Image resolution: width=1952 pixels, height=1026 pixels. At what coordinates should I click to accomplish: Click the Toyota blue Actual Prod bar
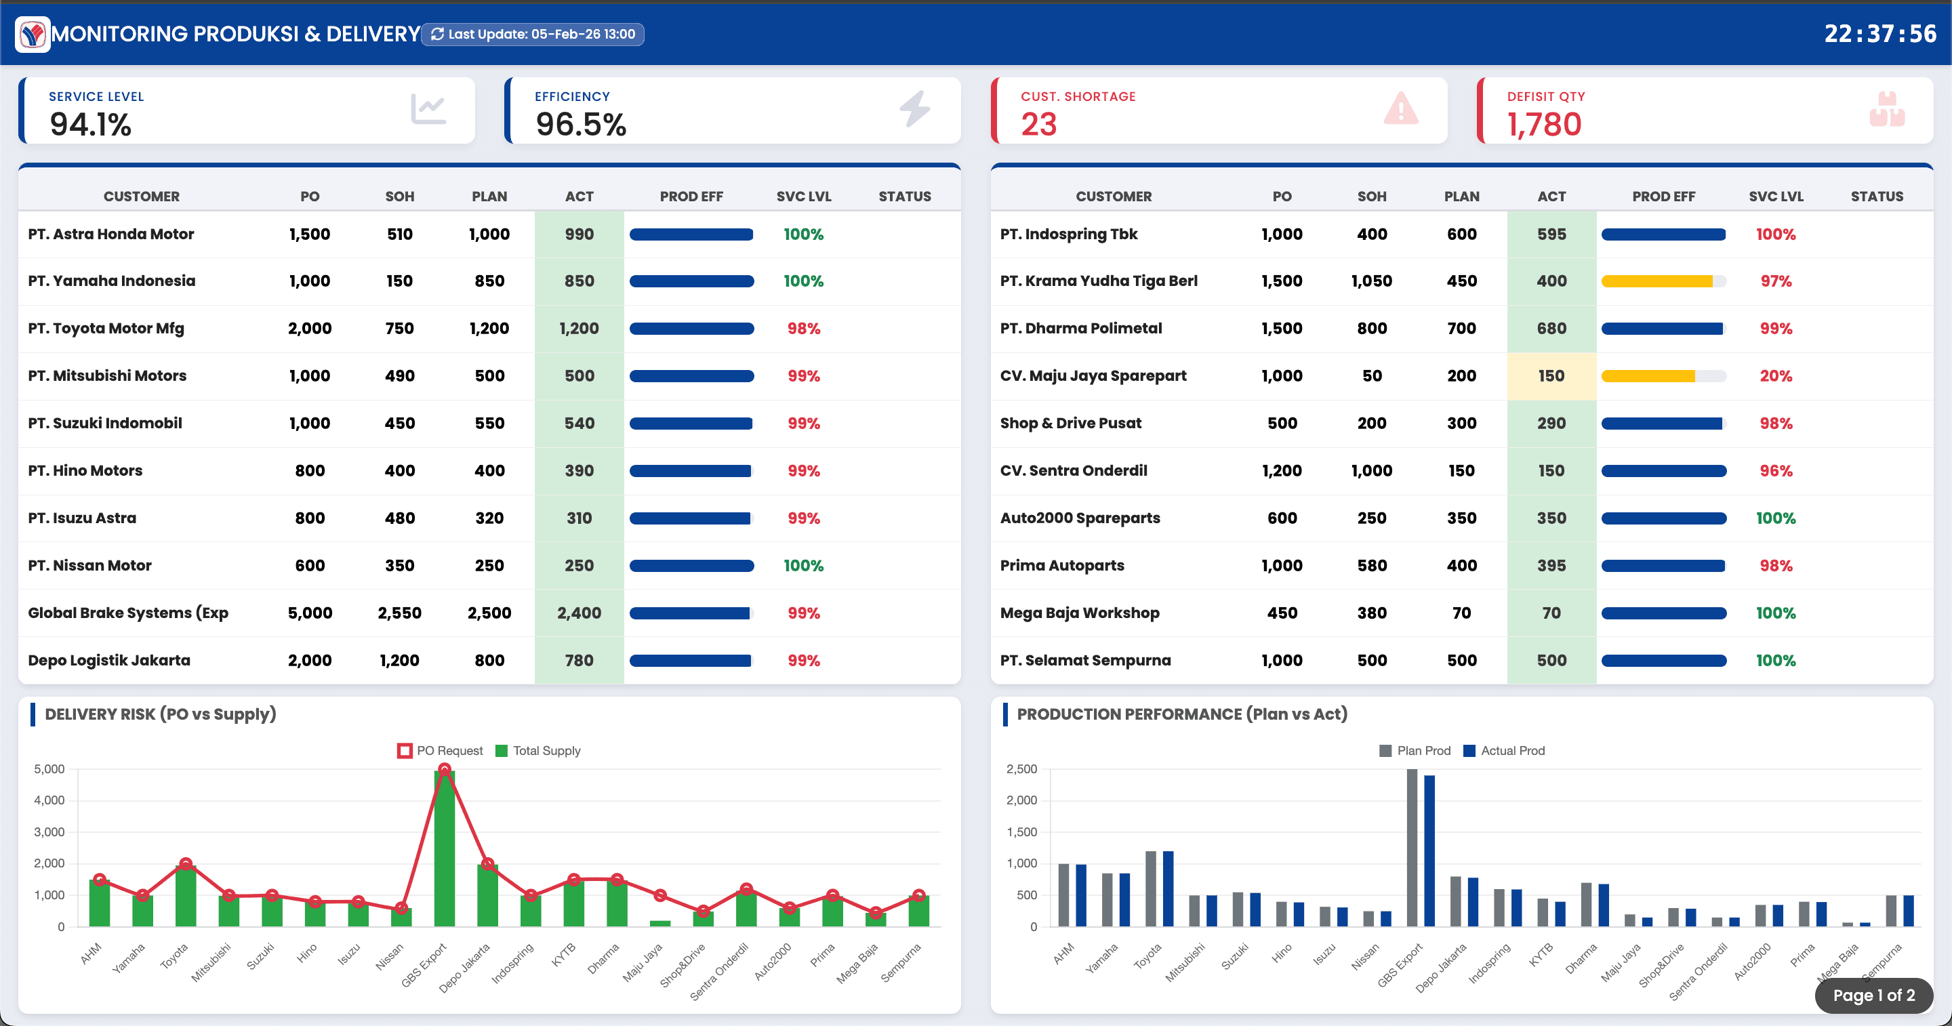(x=1168, y=889)
